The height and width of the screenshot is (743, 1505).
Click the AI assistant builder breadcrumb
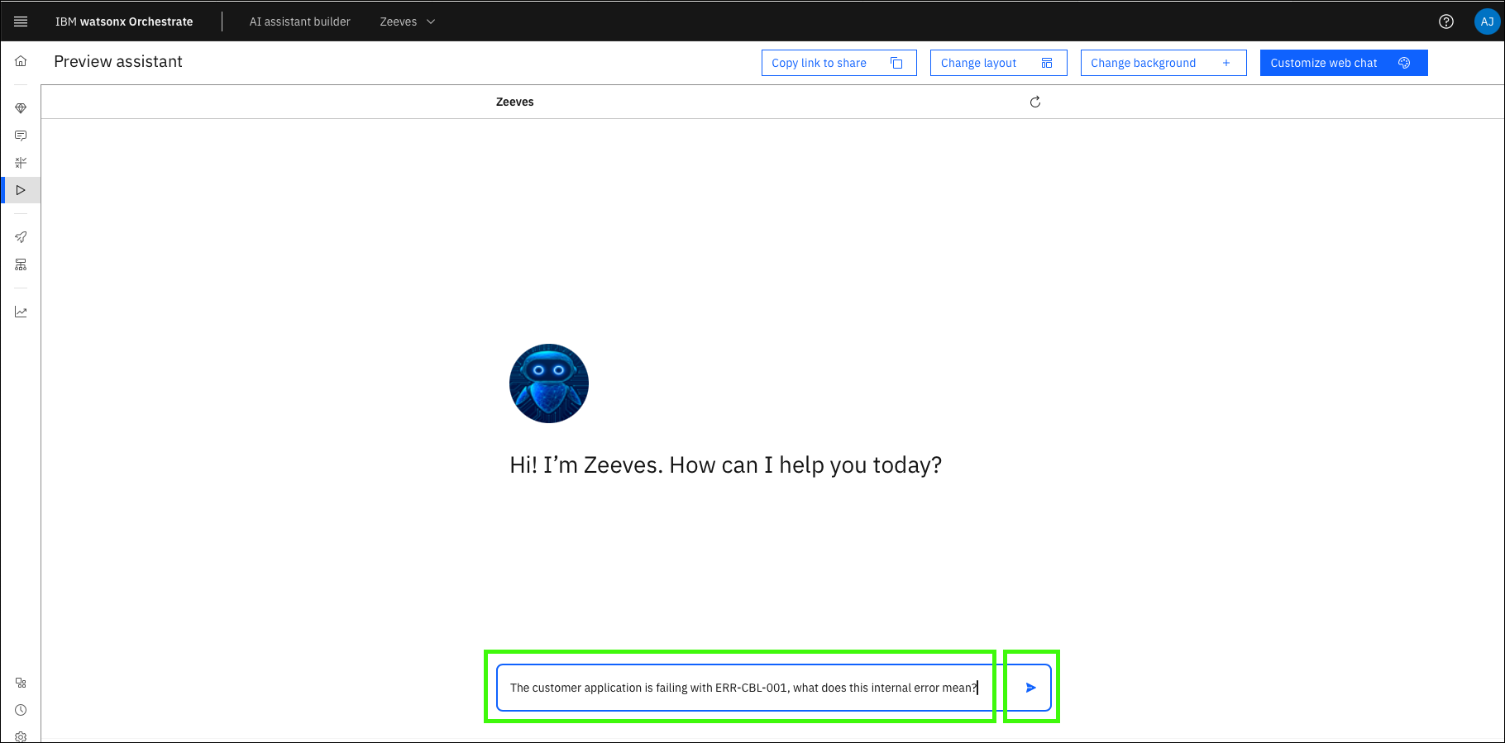[299, 21]
